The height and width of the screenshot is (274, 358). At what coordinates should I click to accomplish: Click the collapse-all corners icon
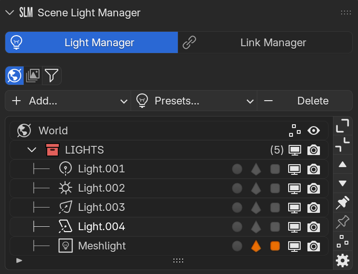[x=343, y=144]
